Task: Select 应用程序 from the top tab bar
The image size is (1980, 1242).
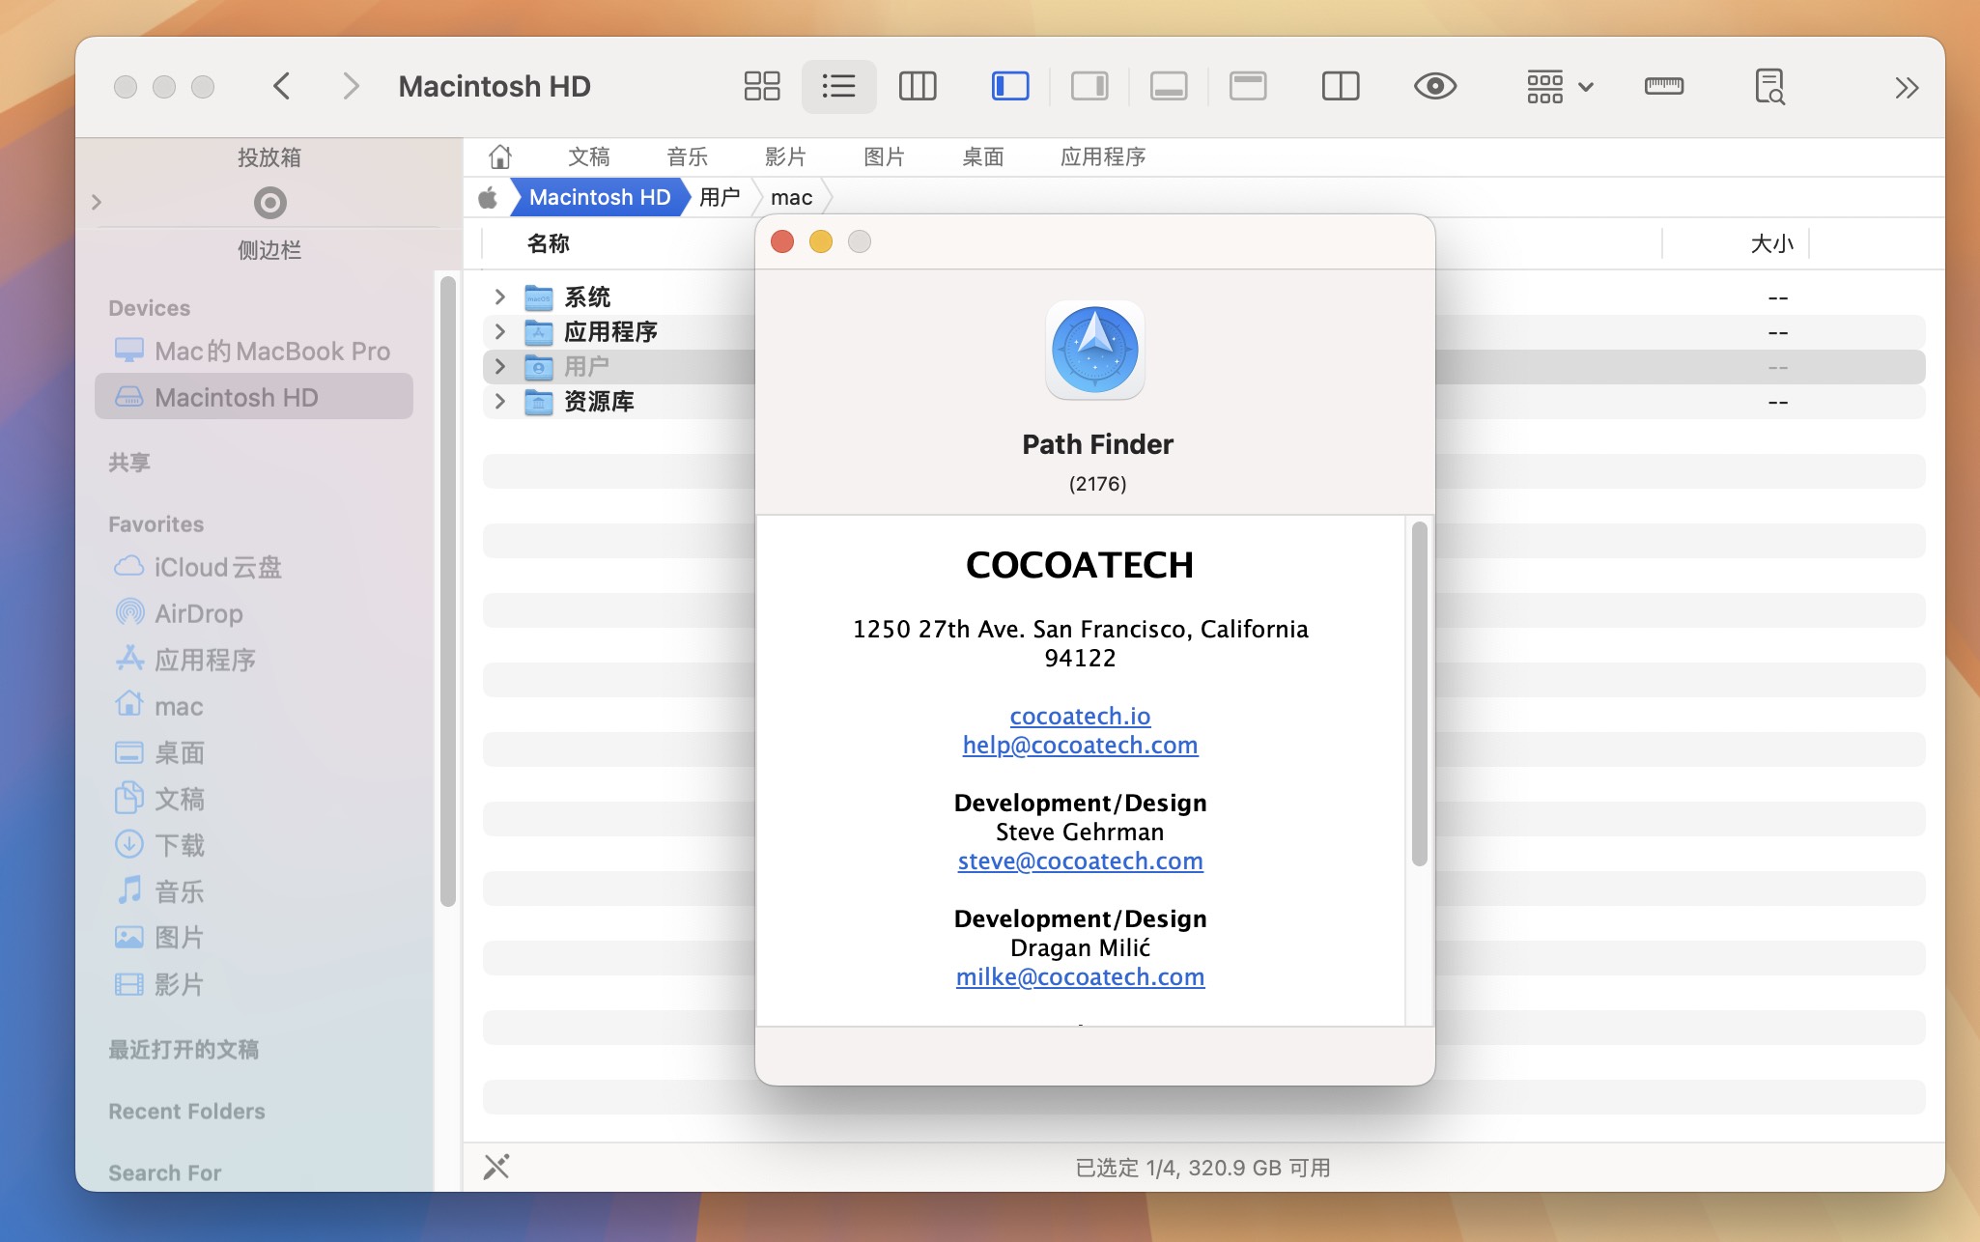Action: (x=1103, y=155)
